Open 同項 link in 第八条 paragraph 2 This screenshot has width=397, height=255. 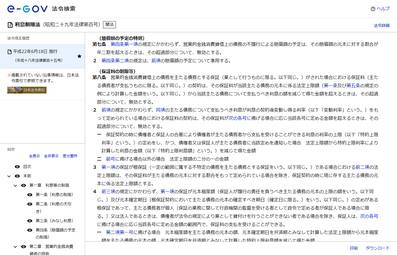tap(161, 110)
